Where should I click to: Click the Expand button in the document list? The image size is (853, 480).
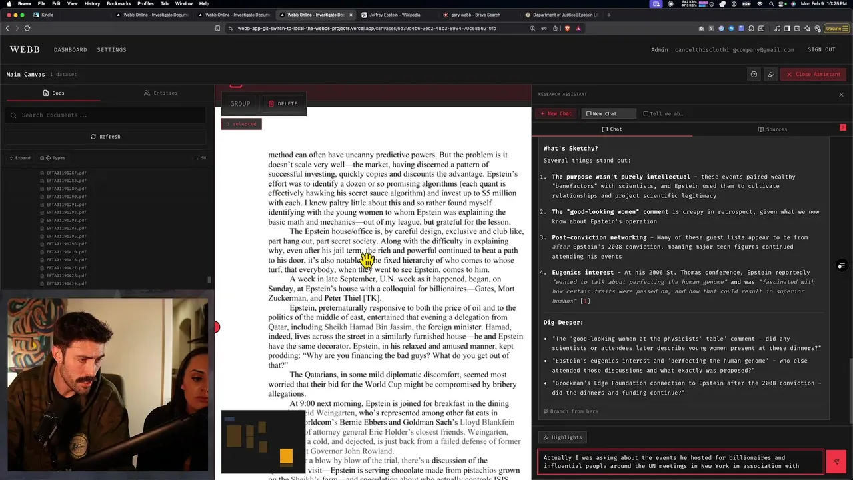coord(19,158)
